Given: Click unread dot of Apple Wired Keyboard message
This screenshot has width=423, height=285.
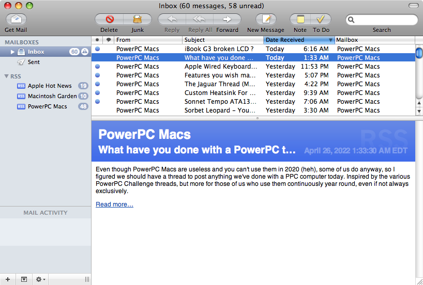Looking at the screenshot, I should click(x=97, y=66).
